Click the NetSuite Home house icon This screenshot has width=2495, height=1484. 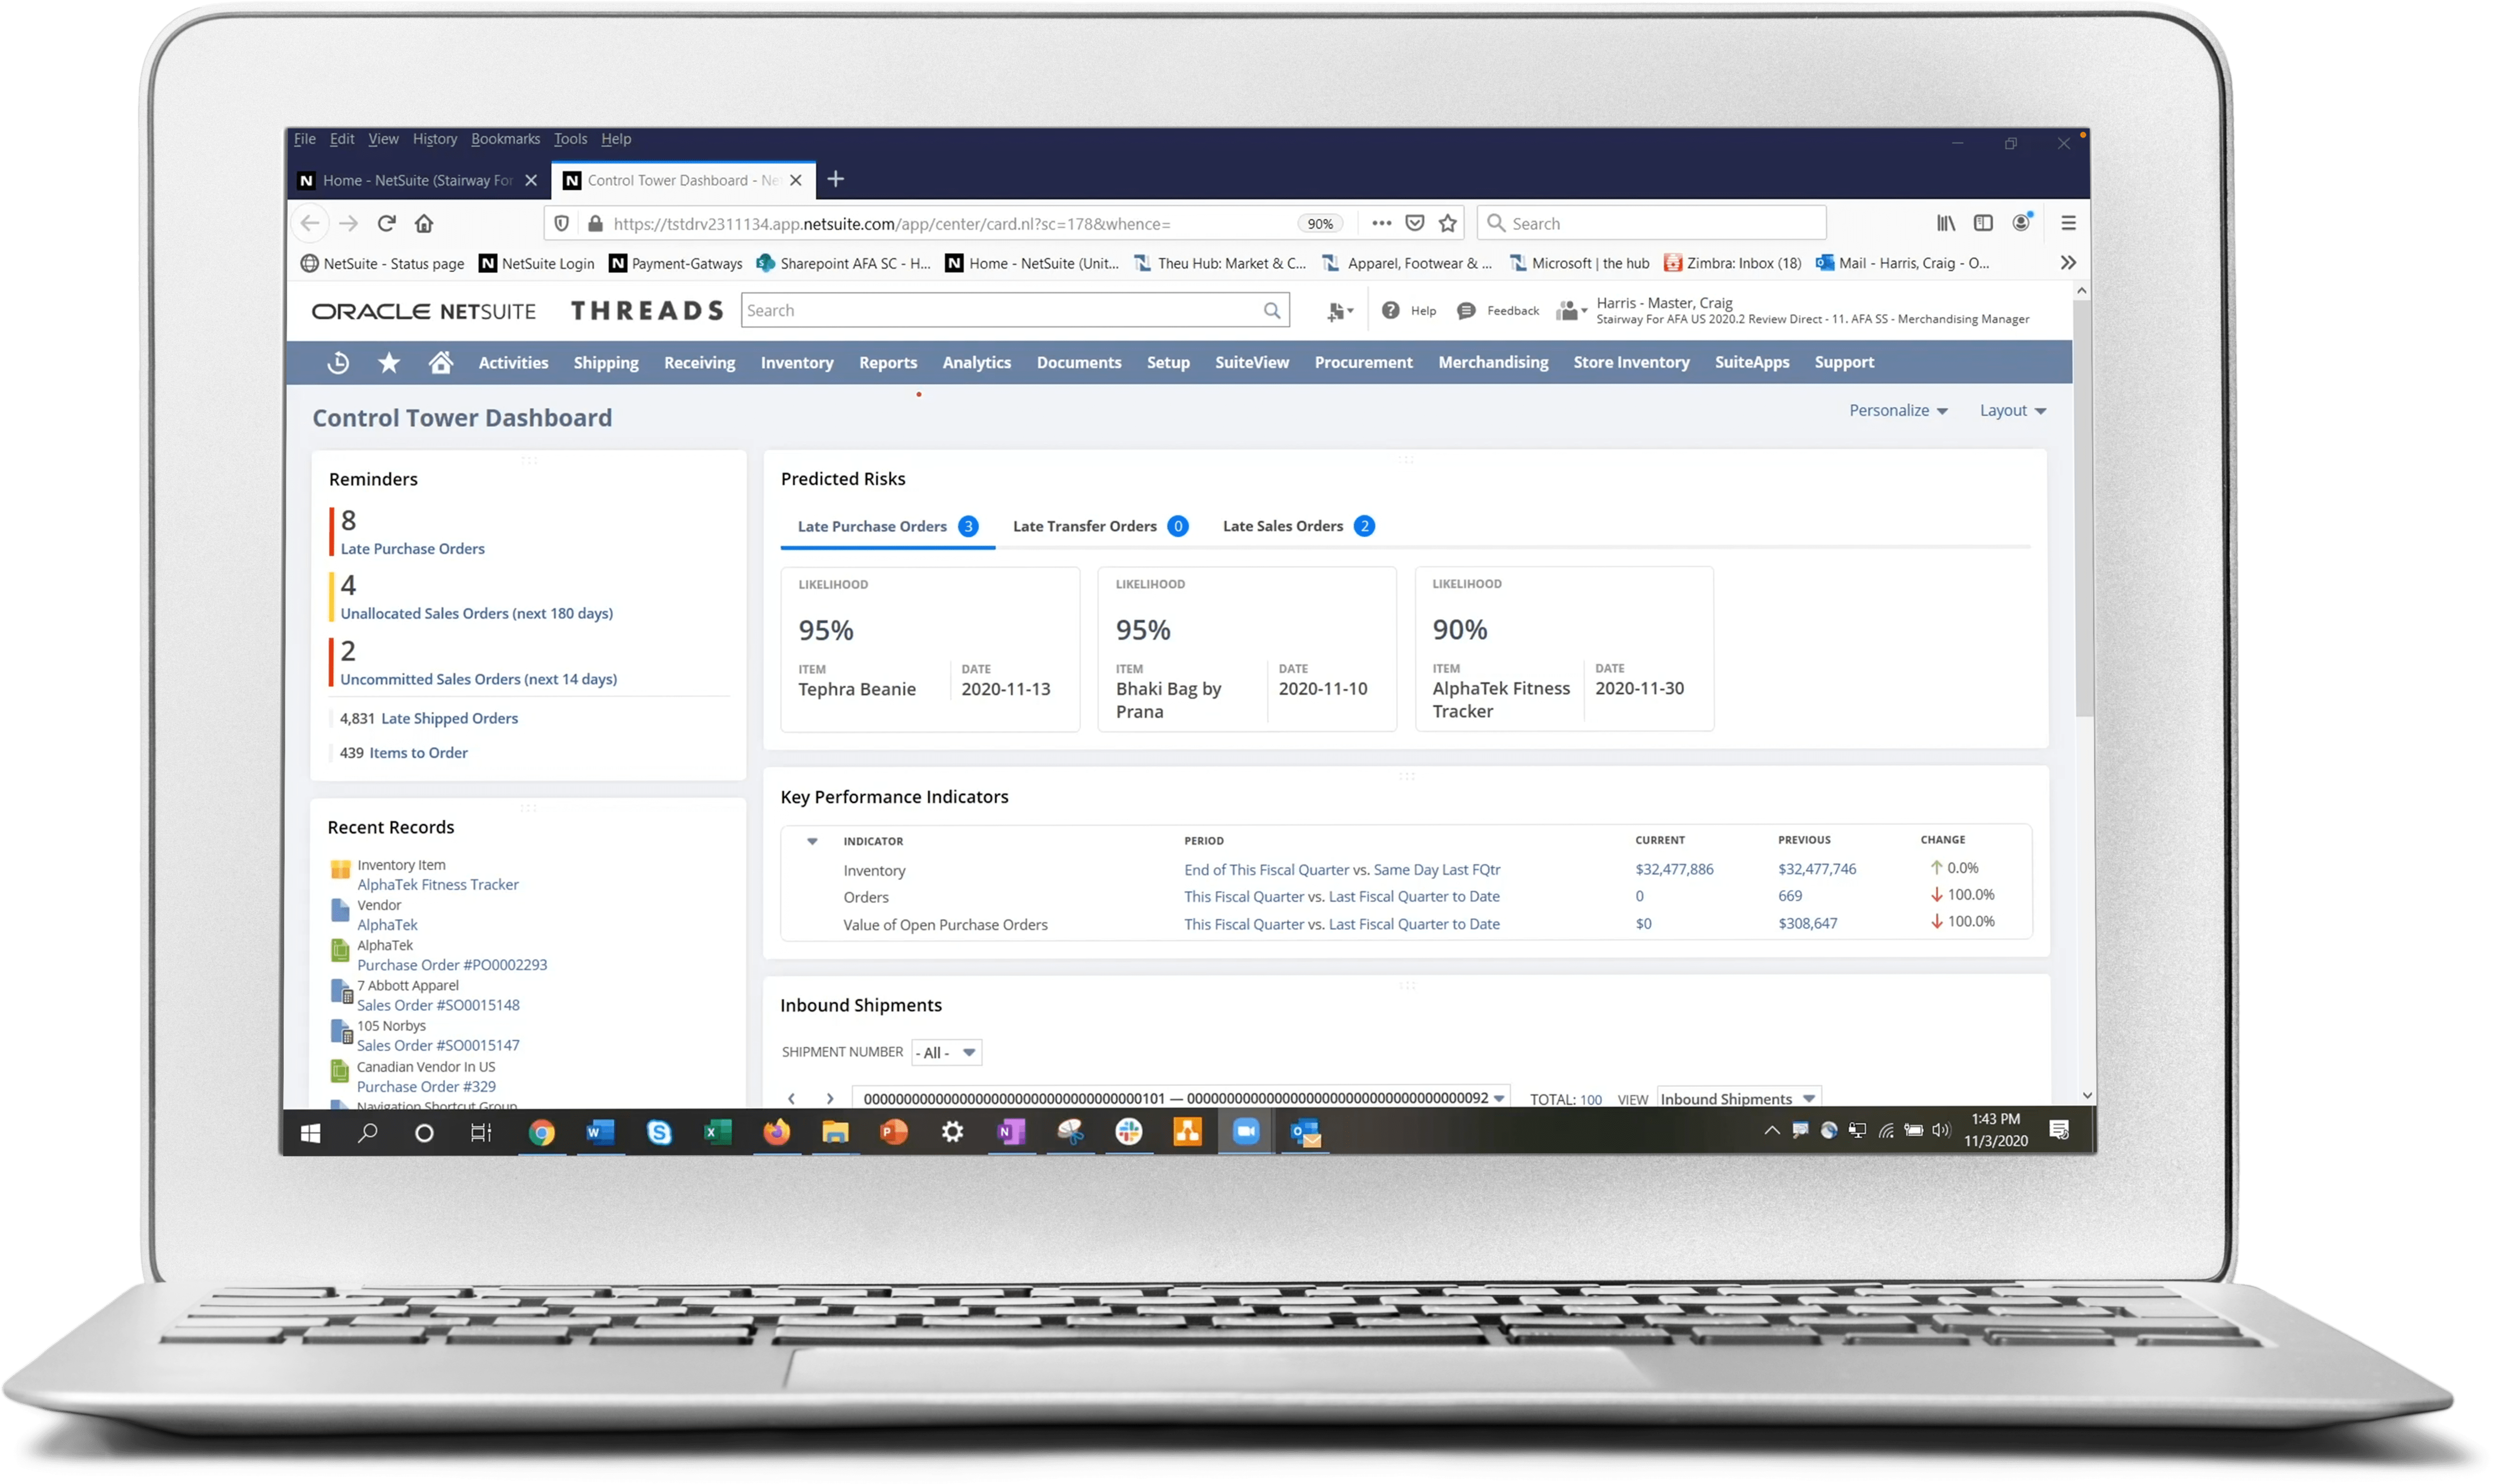pos(440,363)
